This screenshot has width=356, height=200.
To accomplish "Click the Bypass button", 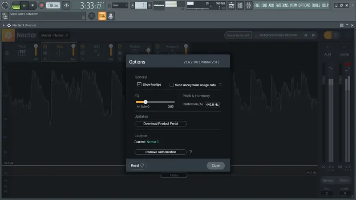I will [328, 180].
